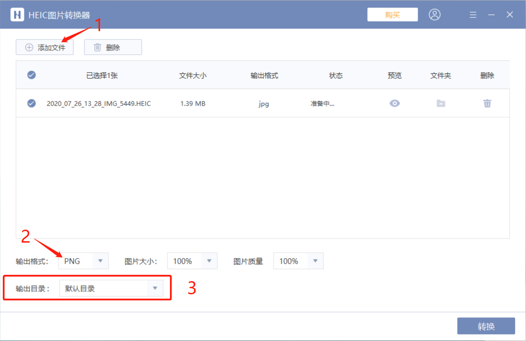Preview the HEIC file with eye icon
526x341 pixels.
click(x=395, y=103)
